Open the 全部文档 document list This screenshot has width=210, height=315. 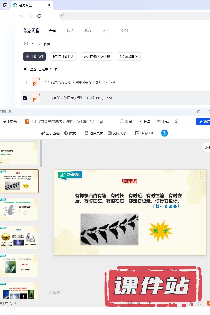10,122
